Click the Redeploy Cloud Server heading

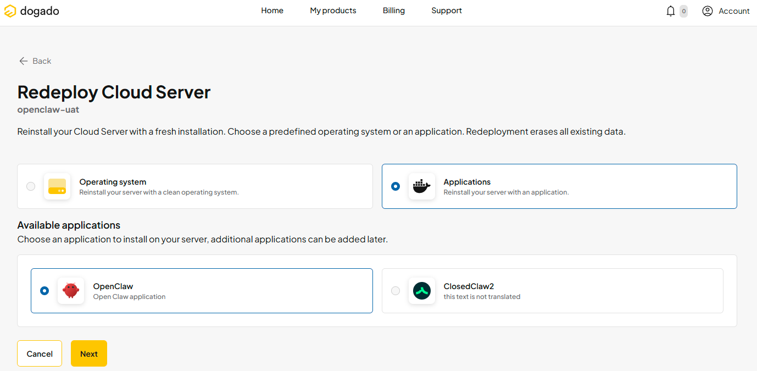tap(114, 92)
